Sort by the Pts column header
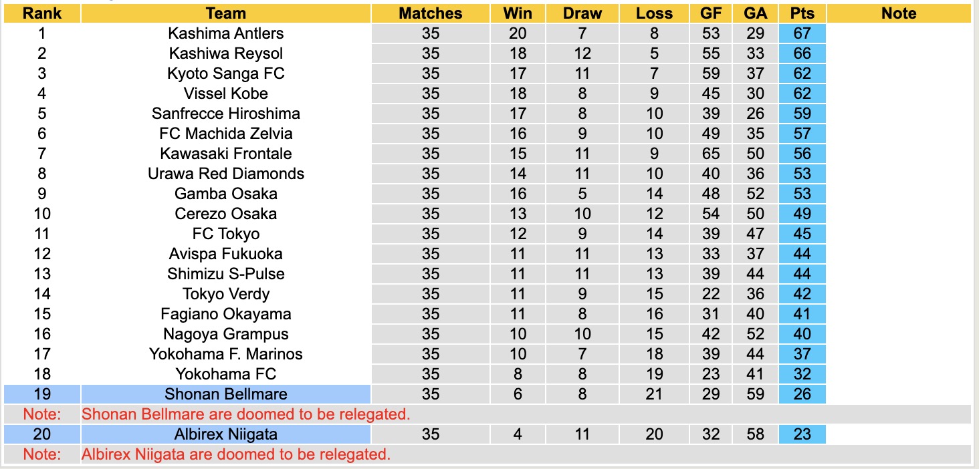Screen dimensions: 979x469 [802, 13]
